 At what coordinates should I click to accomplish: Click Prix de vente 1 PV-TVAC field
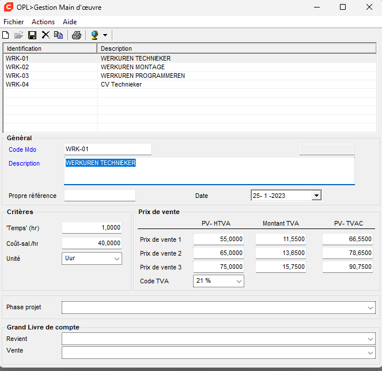(x=347, y=239)
